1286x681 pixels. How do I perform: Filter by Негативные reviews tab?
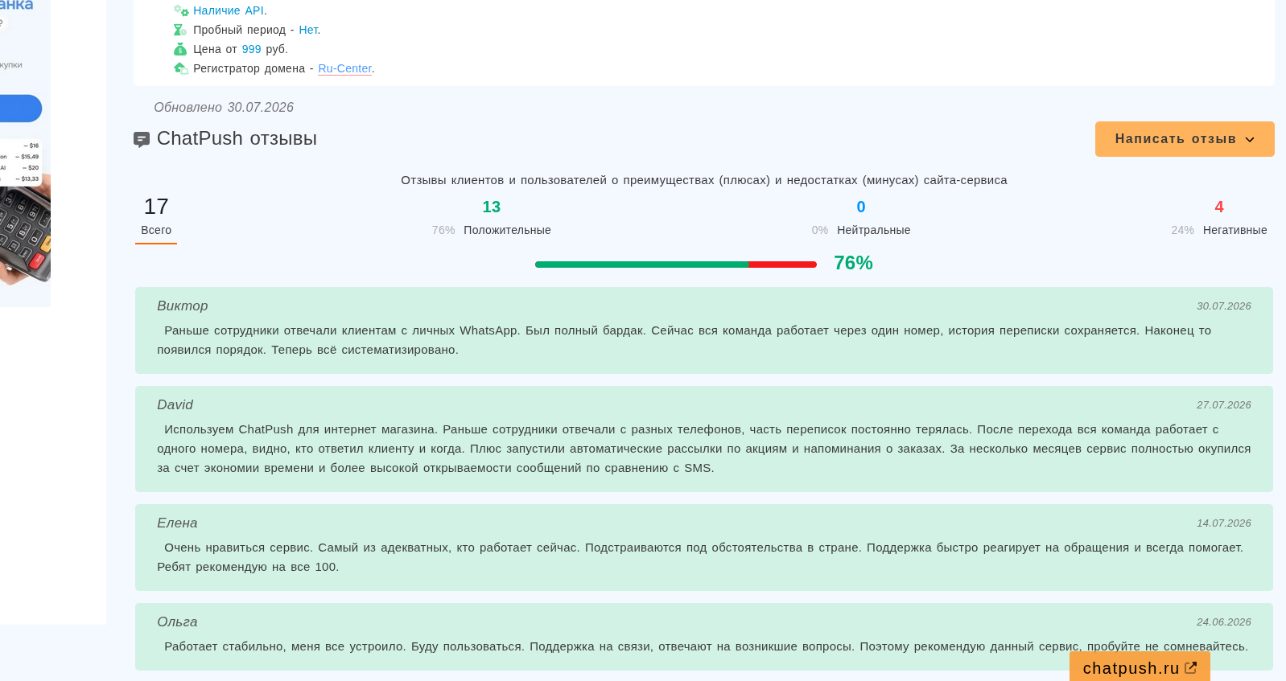point(1219,218)
